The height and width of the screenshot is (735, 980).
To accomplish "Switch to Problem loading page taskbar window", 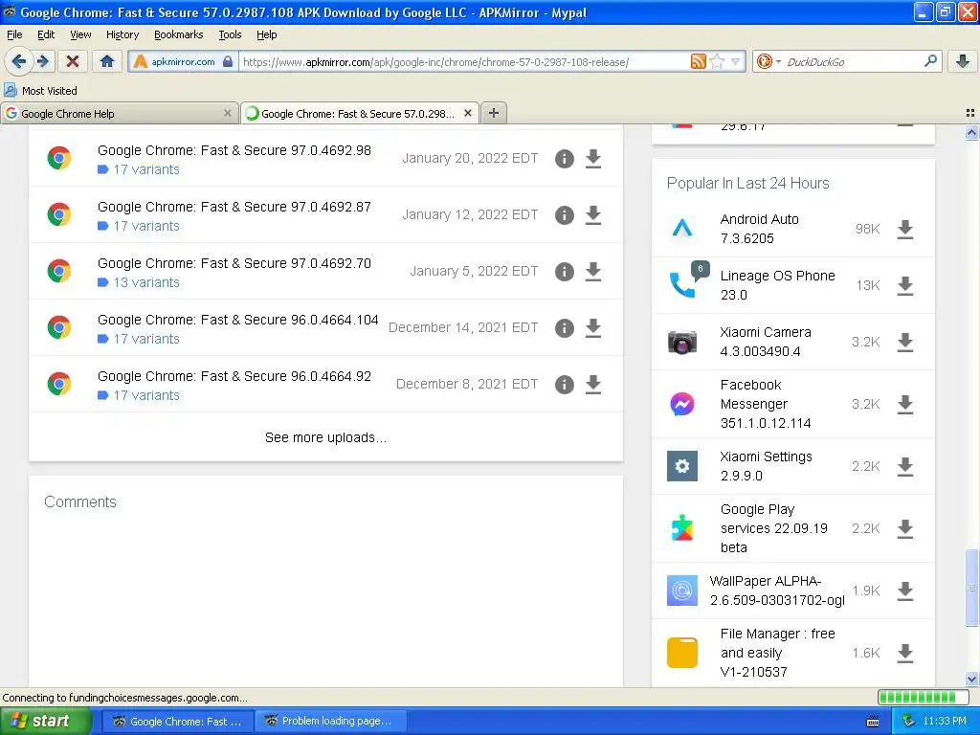I will 330,722.
